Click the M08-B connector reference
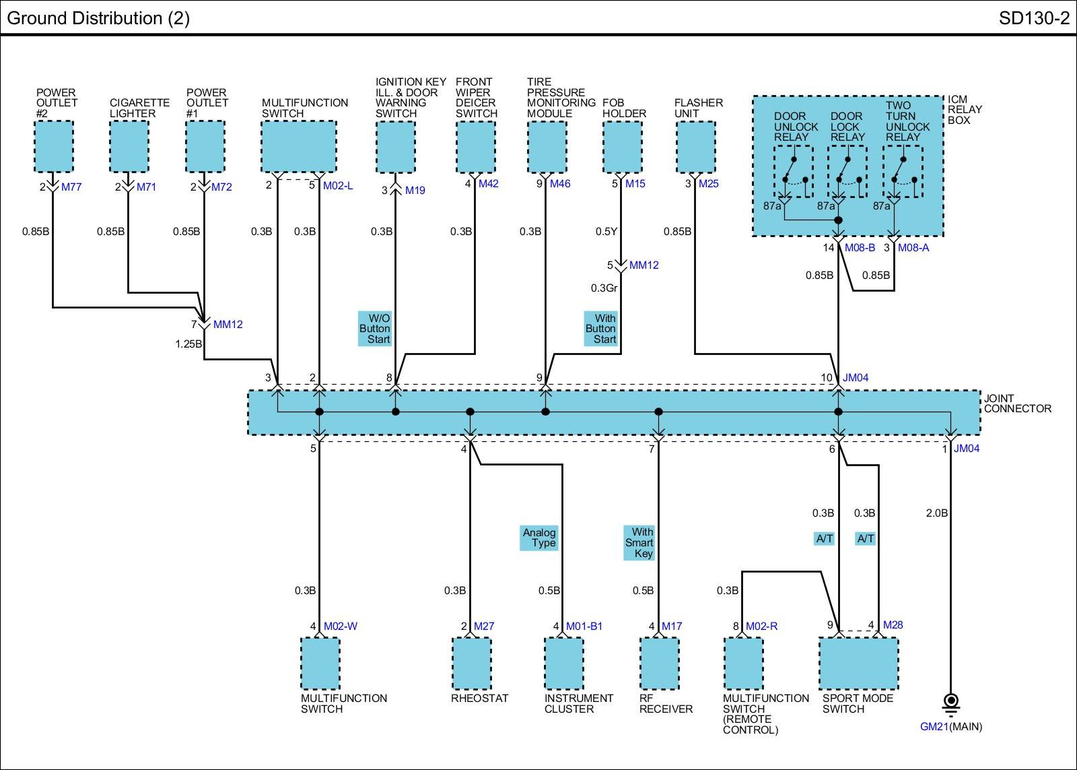This screenshot has height=770, width=1077. (860, 248)
